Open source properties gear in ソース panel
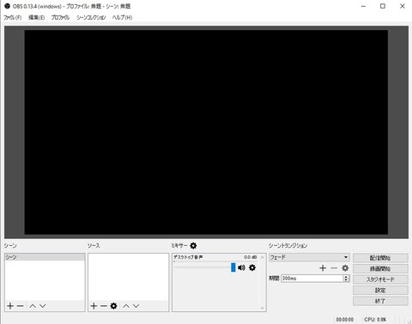412x324 pixels. point(113,306)
